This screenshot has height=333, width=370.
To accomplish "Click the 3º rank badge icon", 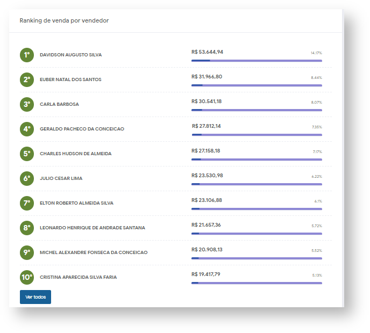I will tap(27, 104).
